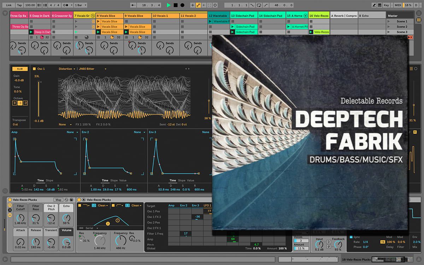Click the follow arrow icon before 18.3.4

pyautogui.click(x=133, y=5)
